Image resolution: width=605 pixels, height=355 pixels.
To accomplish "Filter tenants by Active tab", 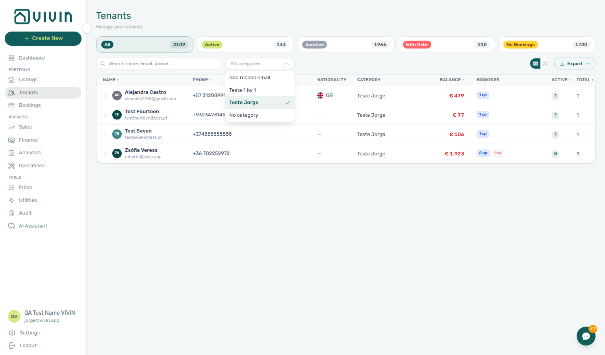I will pos(245,45).
